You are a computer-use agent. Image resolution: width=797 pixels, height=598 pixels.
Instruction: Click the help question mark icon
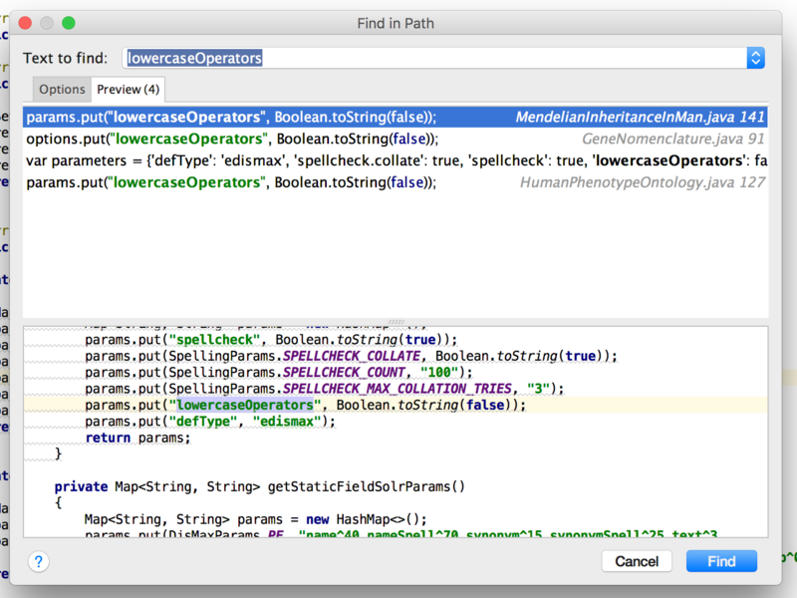click(x=38, y=562)
